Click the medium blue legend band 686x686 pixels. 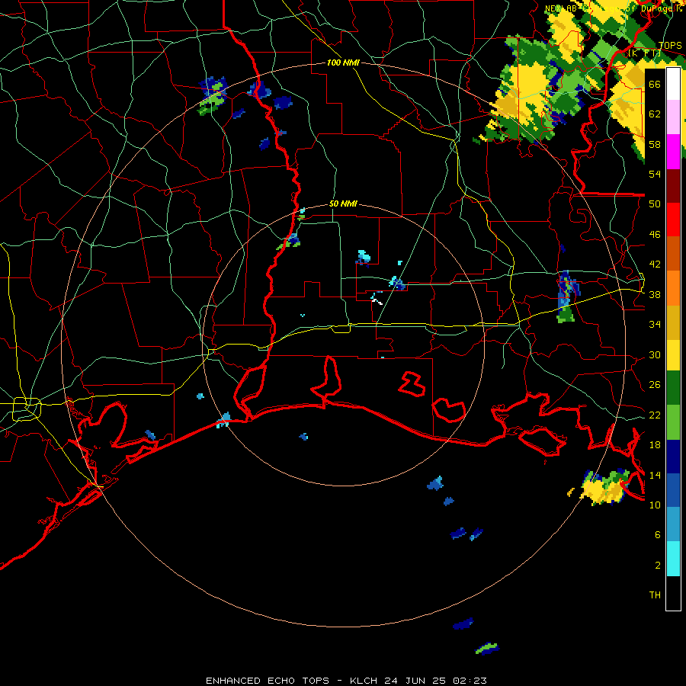673,490
